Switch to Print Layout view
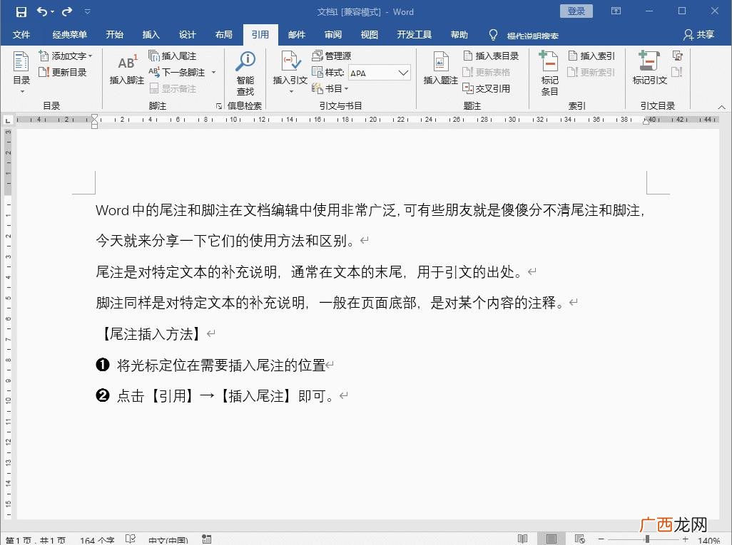Screen dimensions: 732x545 (551, 539)
